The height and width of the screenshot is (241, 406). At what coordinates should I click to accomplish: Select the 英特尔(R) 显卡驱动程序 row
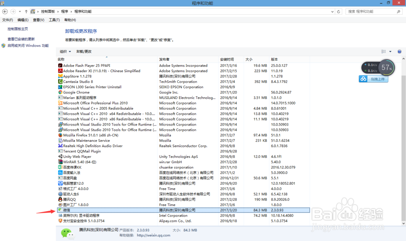(184, 215)
